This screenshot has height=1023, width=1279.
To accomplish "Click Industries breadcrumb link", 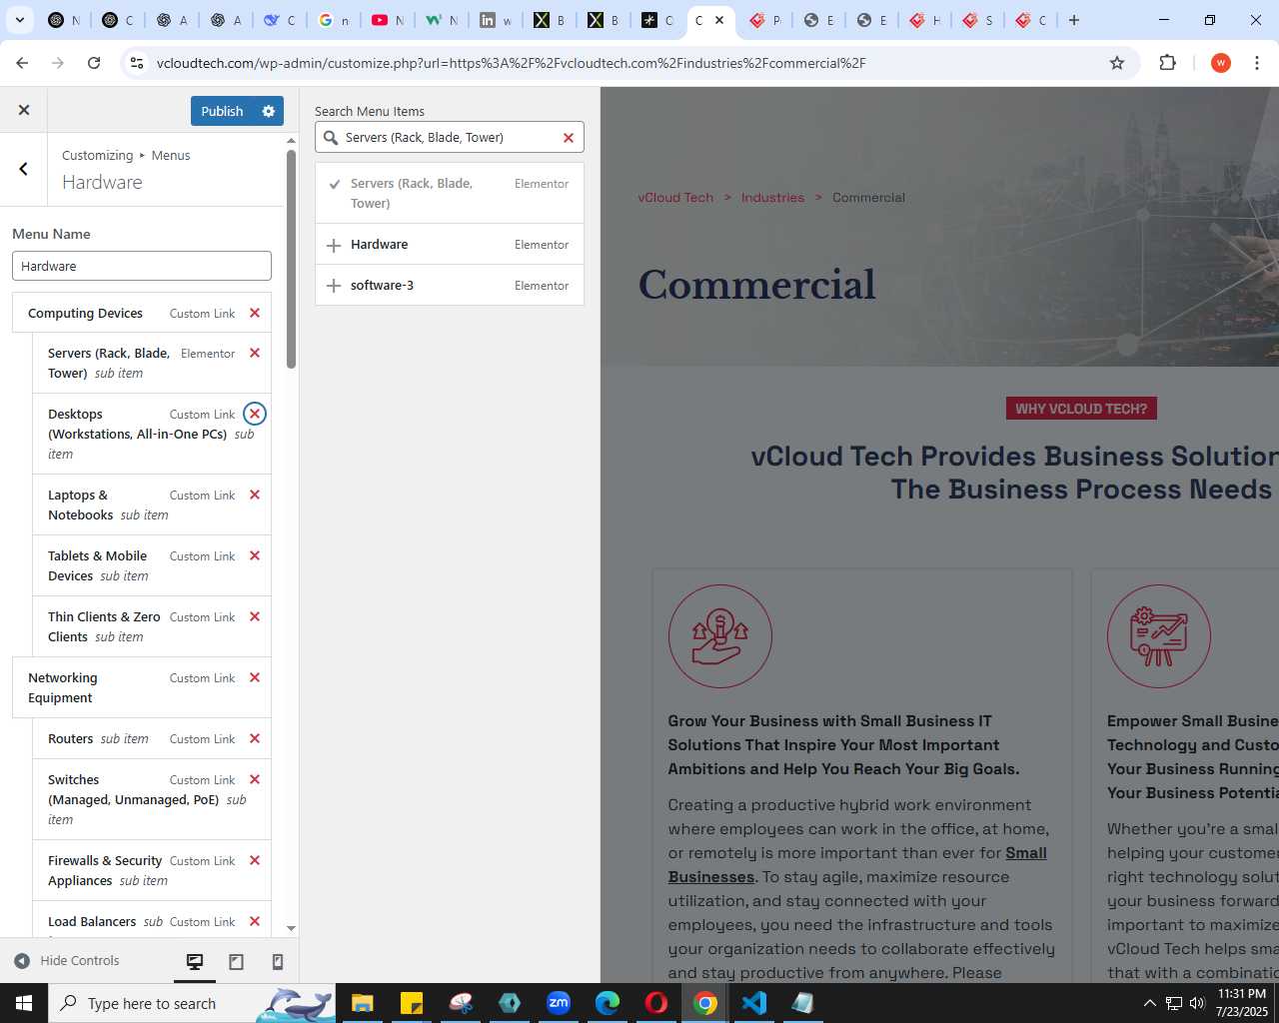I will click(772, 198).
